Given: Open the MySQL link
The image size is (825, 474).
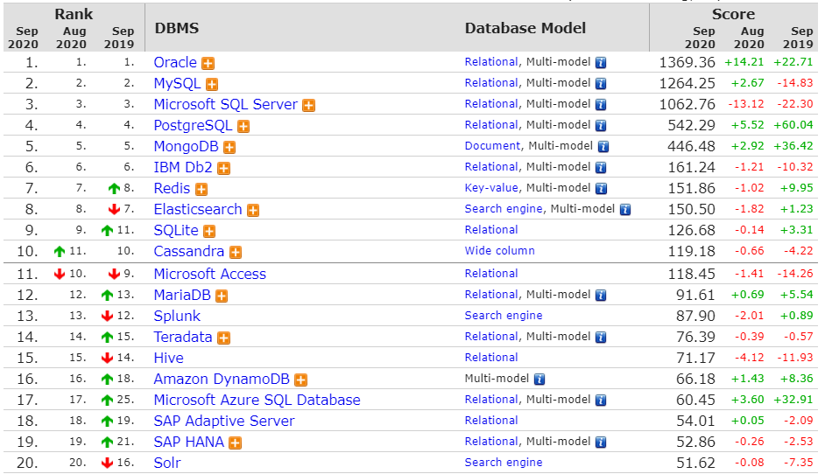Looking at the screenshot, I should [177, 84].
